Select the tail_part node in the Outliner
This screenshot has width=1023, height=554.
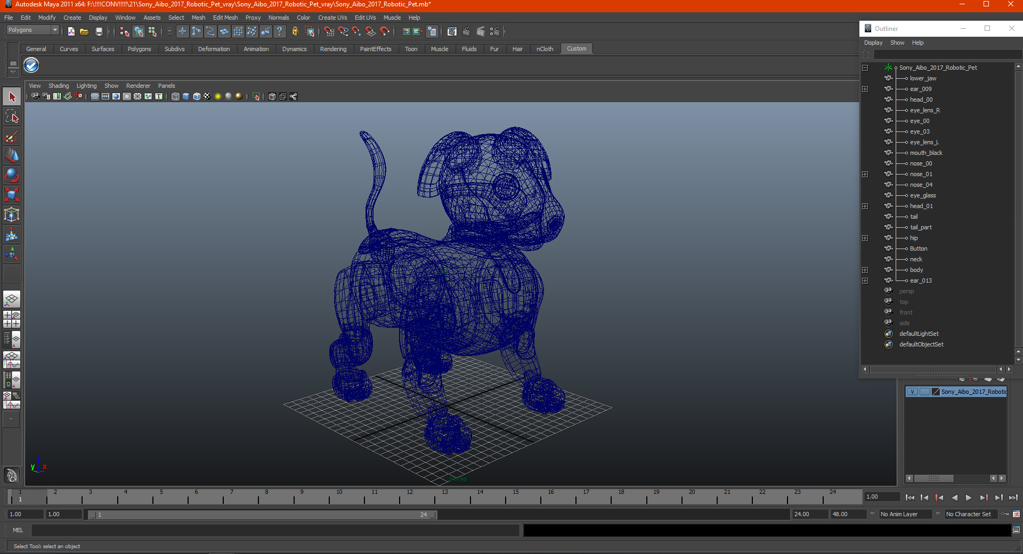[x=921, y=227]
